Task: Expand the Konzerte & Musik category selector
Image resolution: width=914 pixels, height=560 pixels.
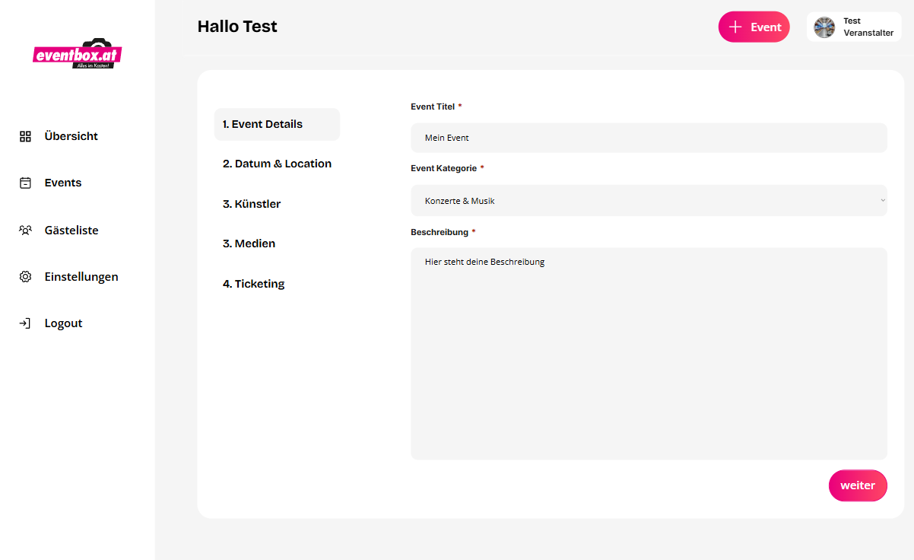Action: tap(648, 200)
